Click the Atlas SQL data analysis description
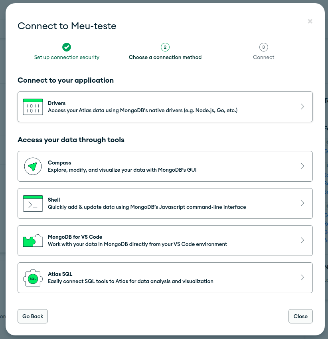The width and height of the screenshot is (328, 339). pos(130,282)
